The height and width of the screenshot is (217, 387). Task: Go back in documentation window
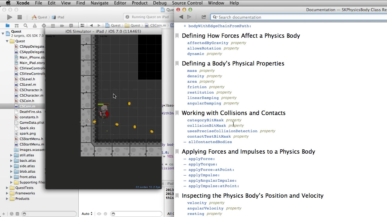(181, 17)
